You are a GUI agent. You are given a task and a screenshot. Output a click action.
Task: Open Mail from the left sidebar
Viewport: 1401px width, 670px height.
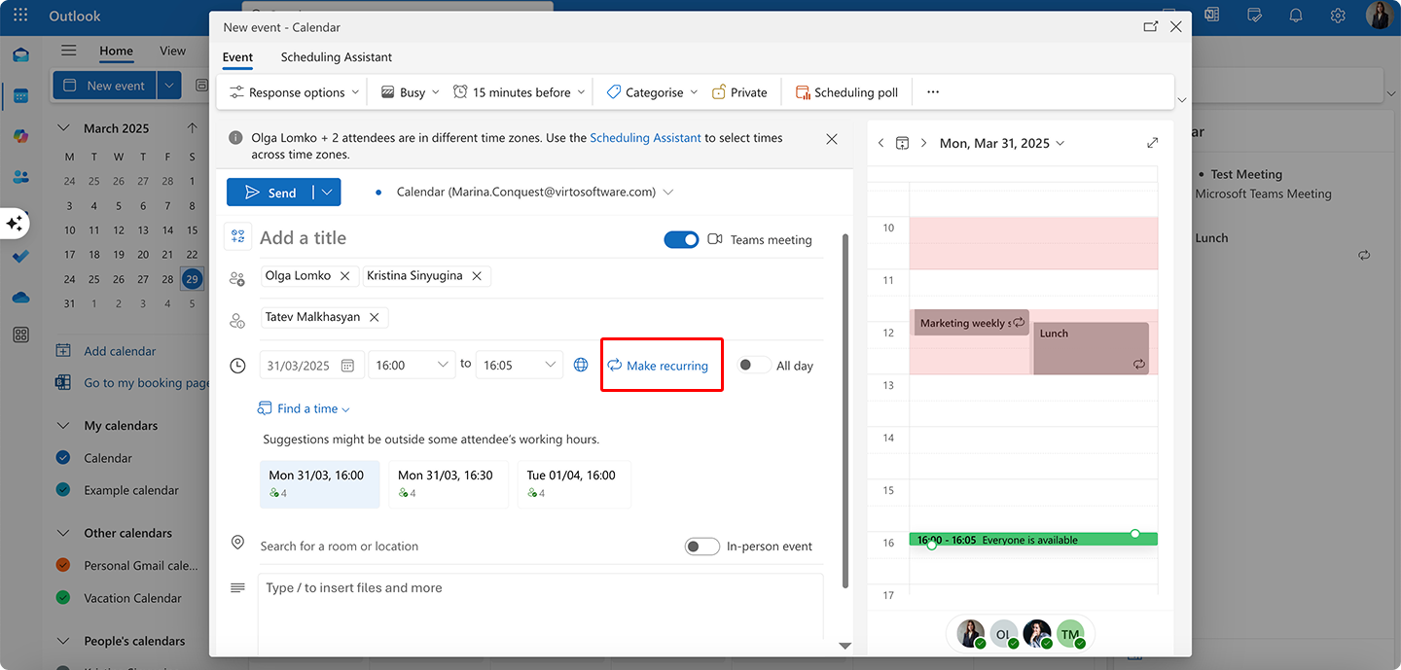point(19,55)
